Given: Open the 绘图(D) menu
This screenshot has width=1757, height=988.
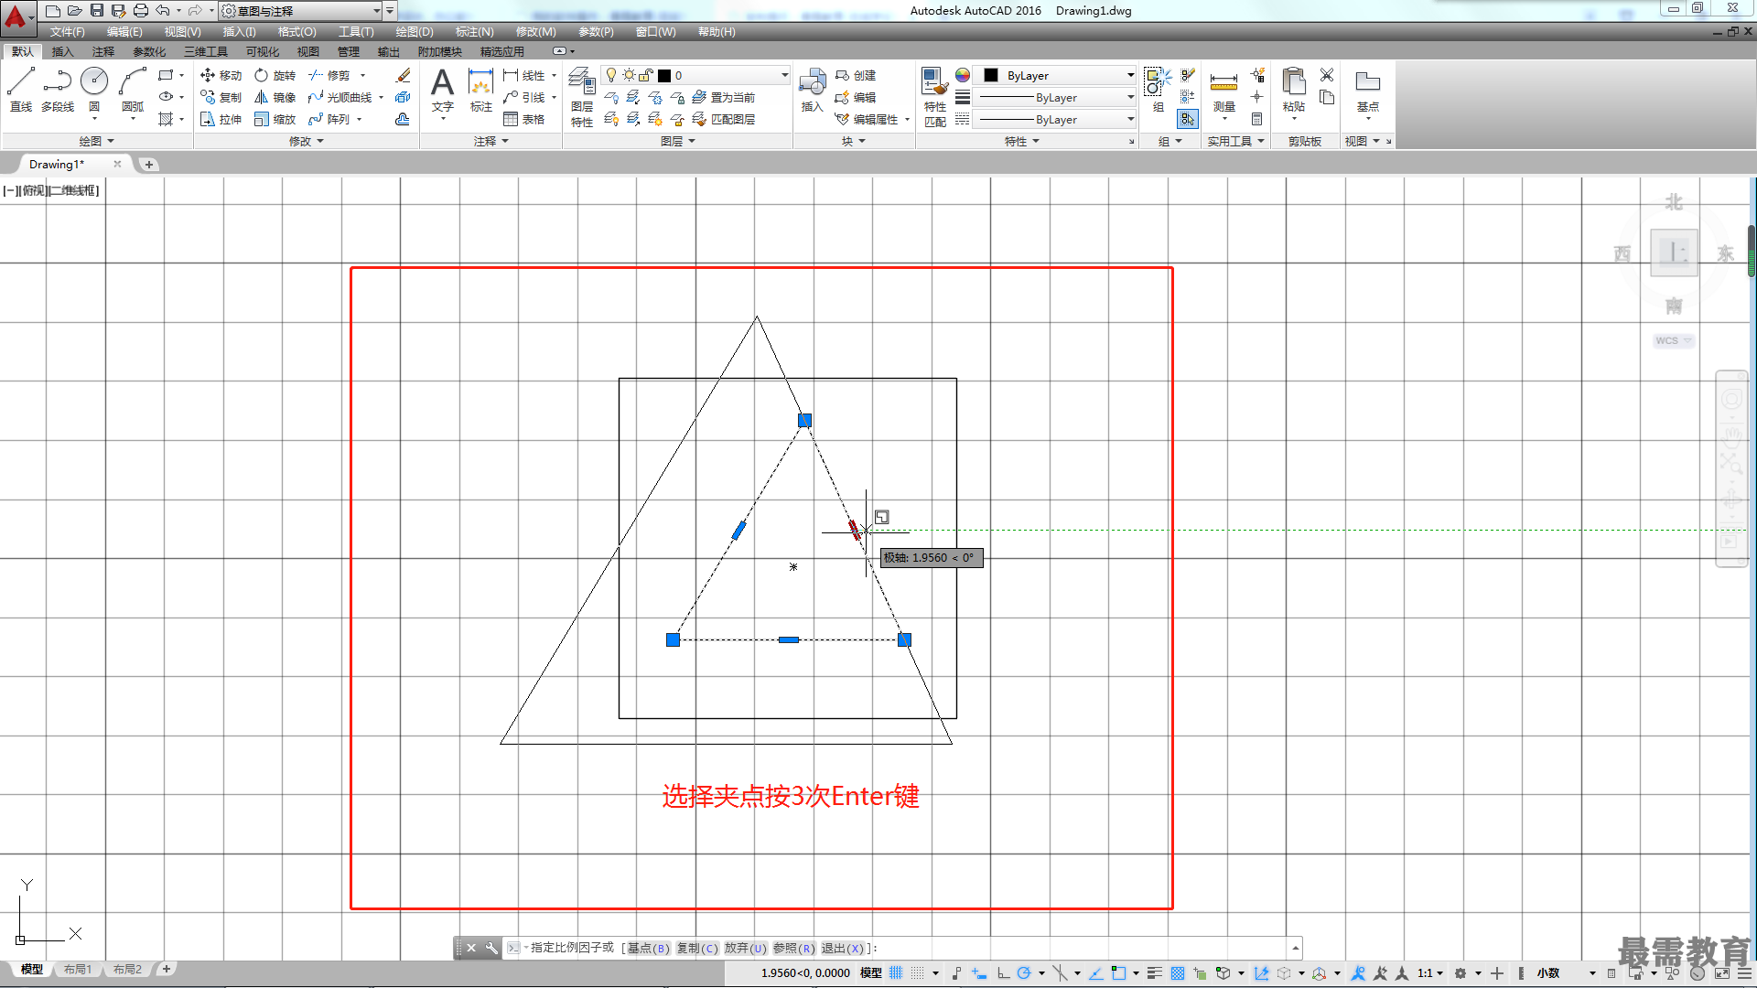Looking at the screenshot, I should click(x=415, y=31).
